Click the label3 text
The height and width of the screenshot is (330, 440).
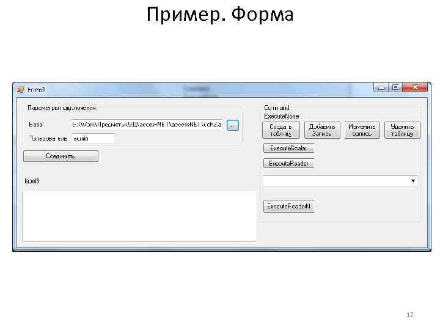pos(32,181)
